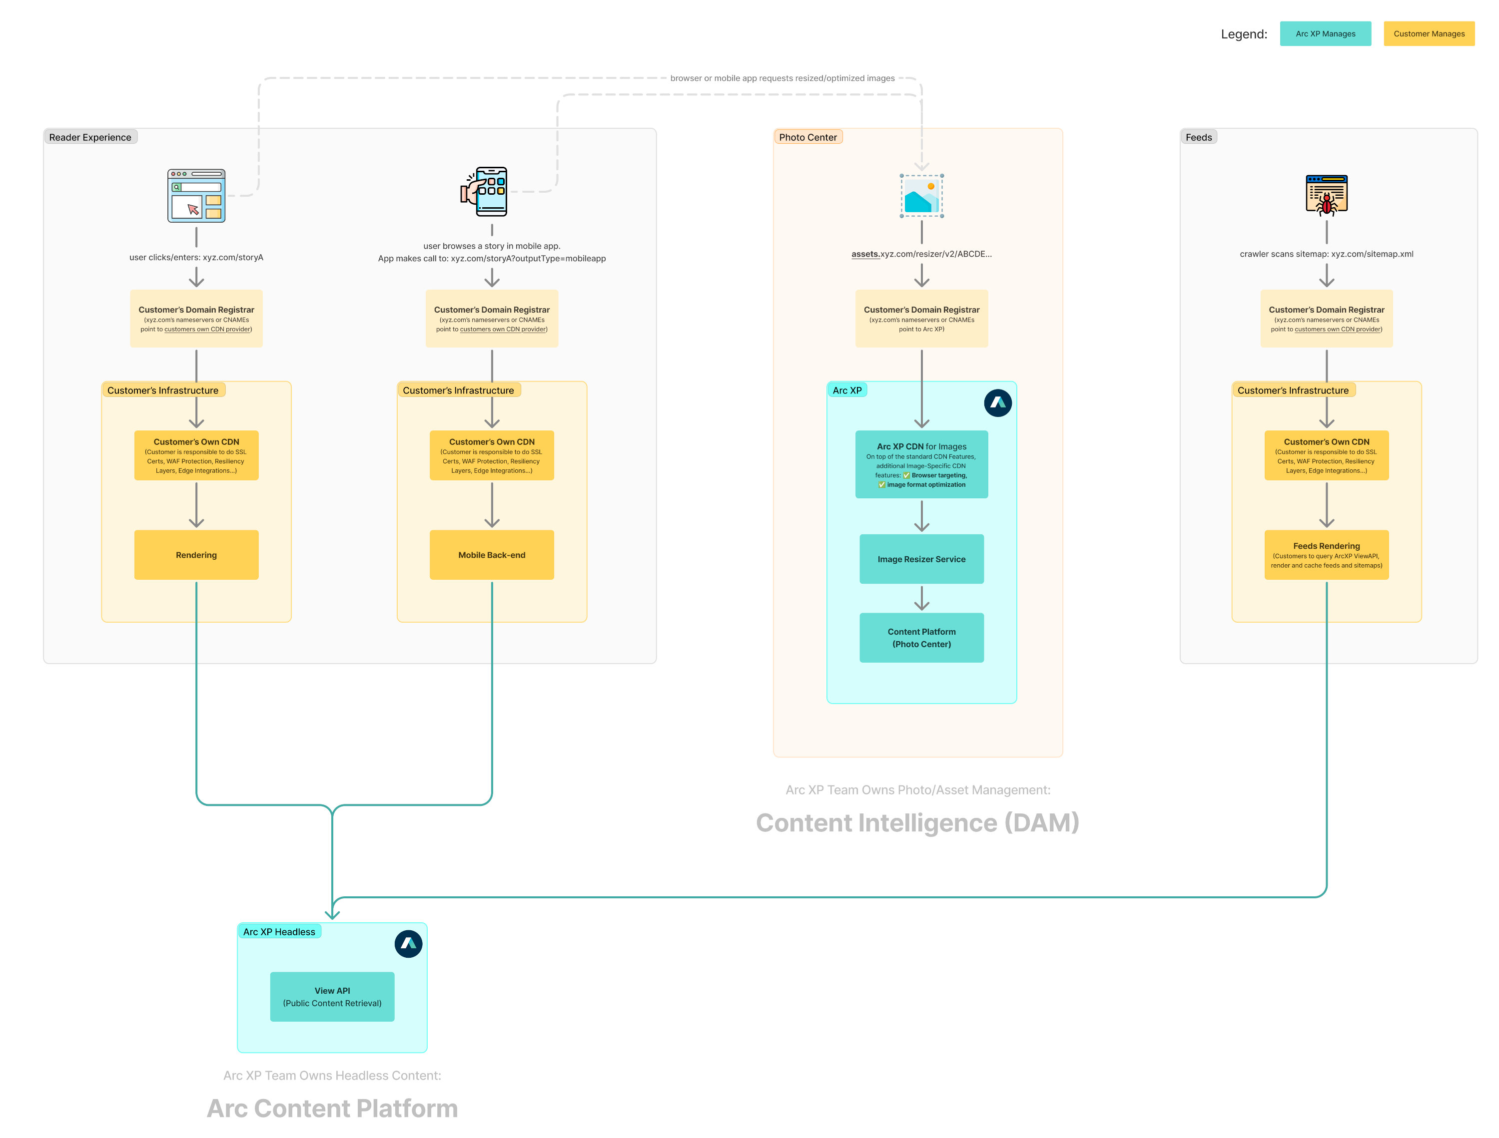
Task: Click the Mobile Back-end box
Action: [492, 555]
